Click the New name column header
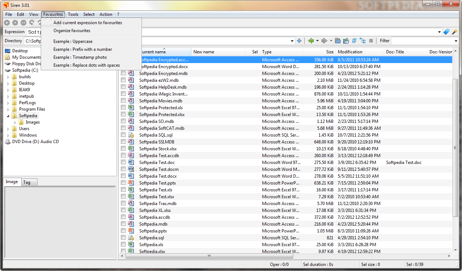This screenshot has width=462, height=271. [x=218, y=52]
